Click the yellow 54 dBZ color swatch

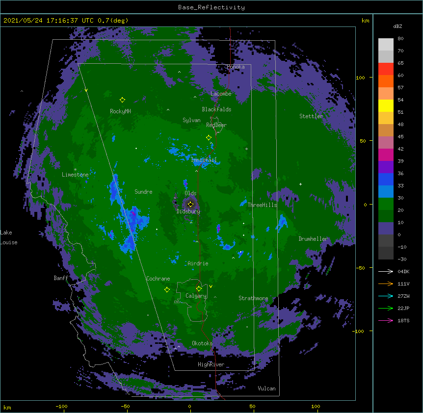point(386,105)
